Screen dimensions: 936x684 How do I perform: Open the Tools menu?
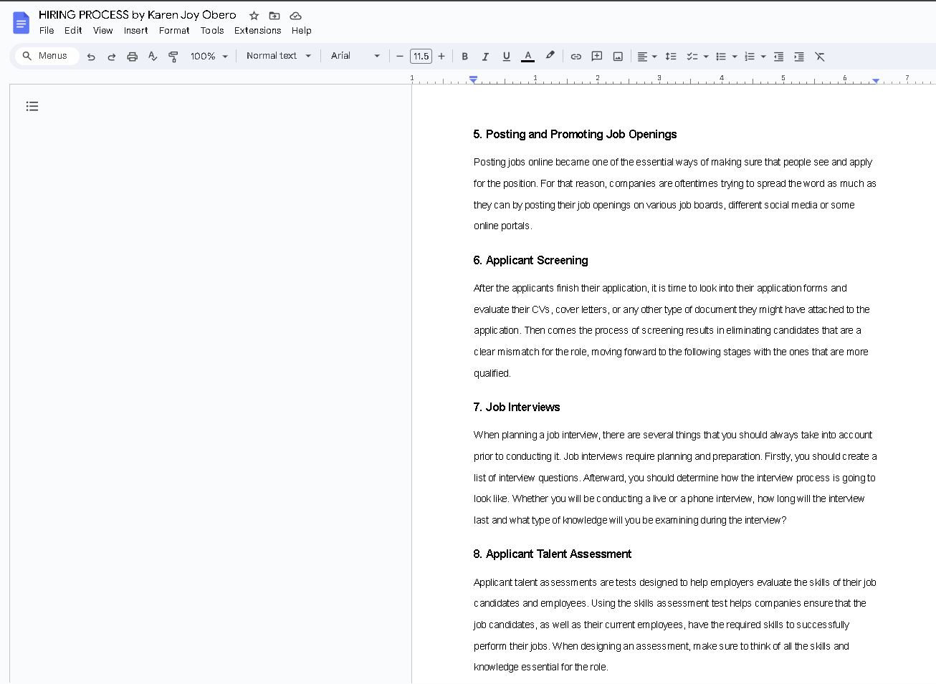(x=212, y=31)
